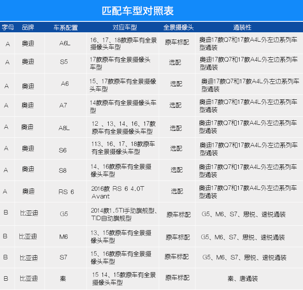Click the 车系配置 column header
This screenshot has height=290, width=303.
coord(66,27)
